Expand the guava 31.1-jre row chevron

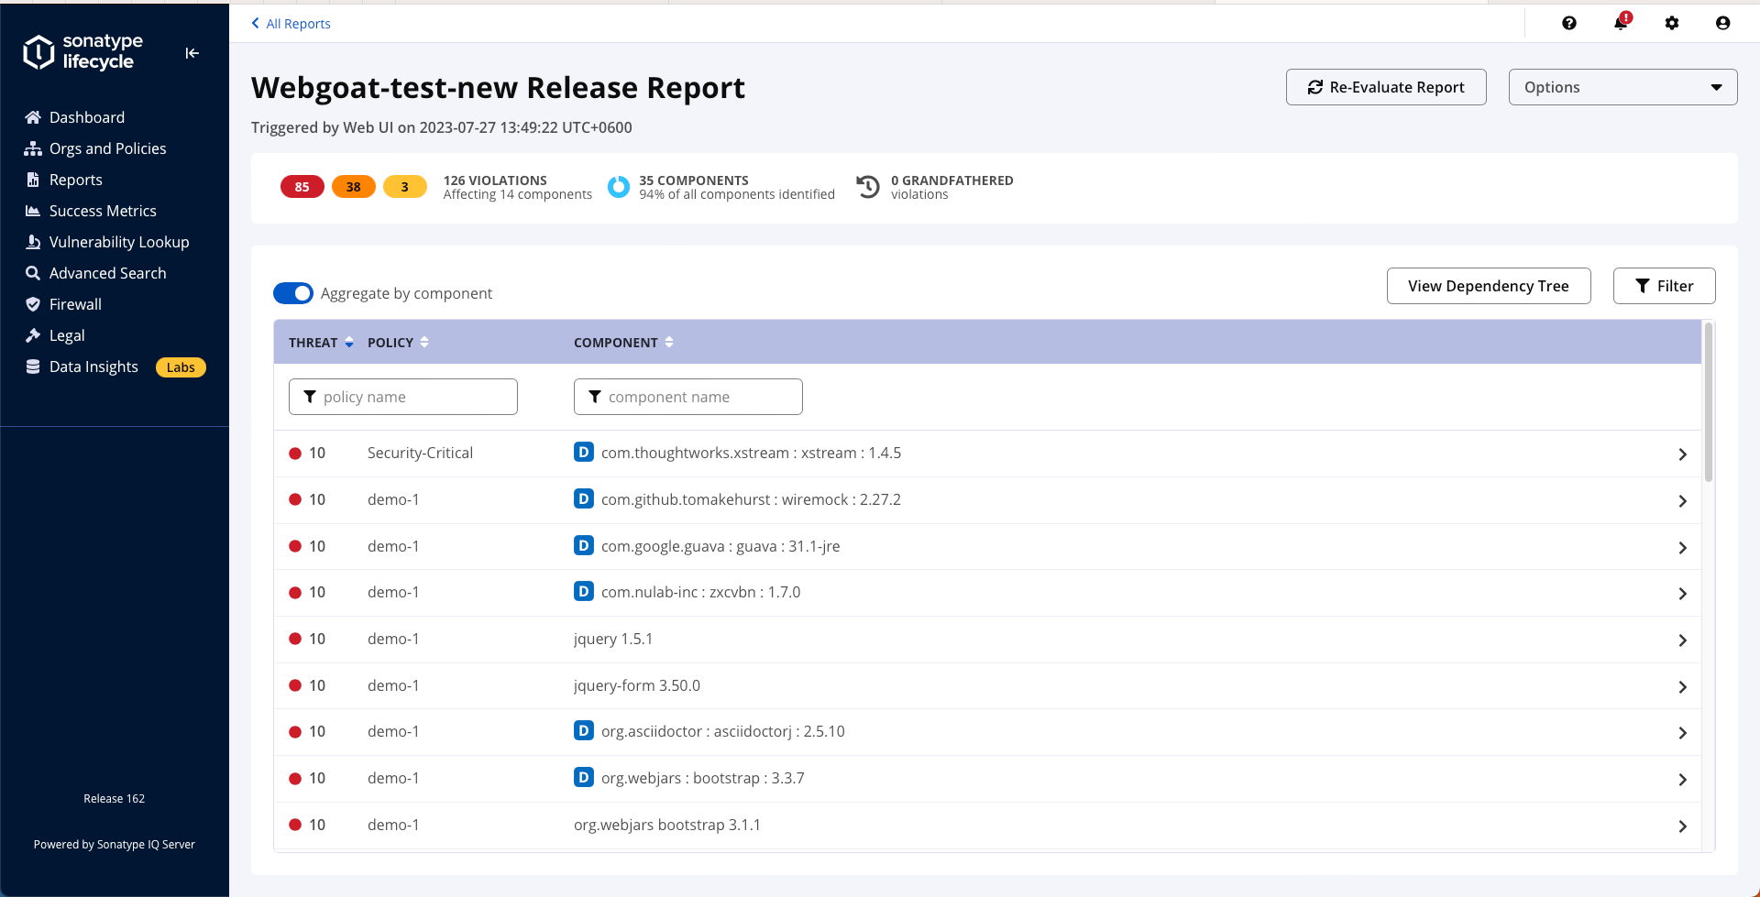(x=1682, y=548)
